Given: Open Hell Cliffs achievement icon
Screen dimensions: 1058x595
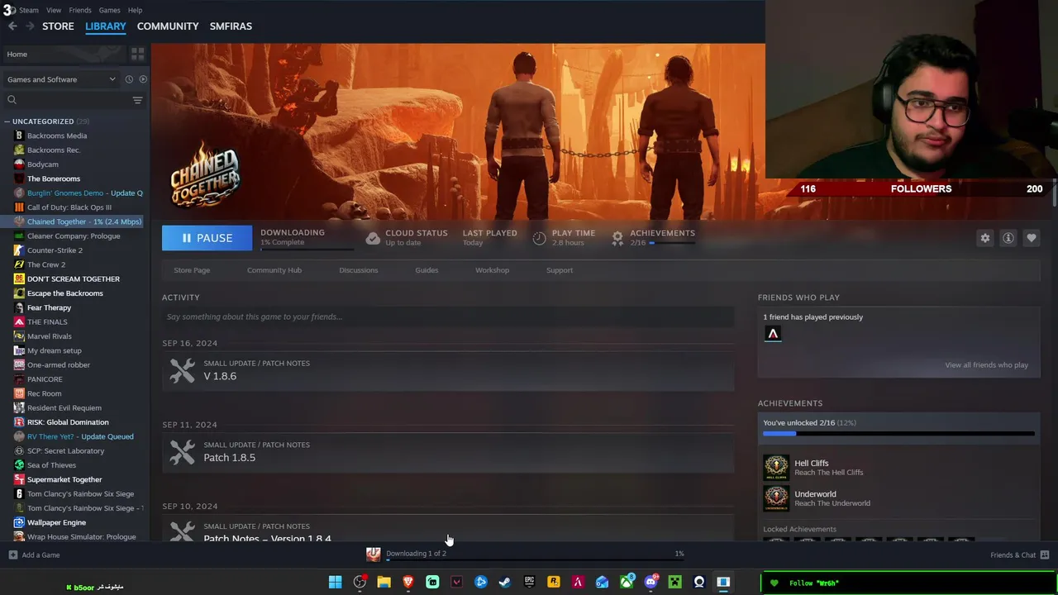Looking at the screenshot, I should pos(776,468).
